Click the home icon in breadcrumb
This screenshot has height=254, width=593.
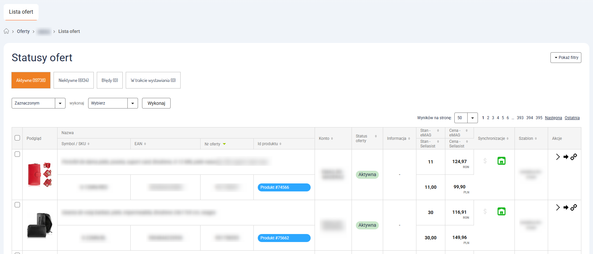[x=6, y=31]
